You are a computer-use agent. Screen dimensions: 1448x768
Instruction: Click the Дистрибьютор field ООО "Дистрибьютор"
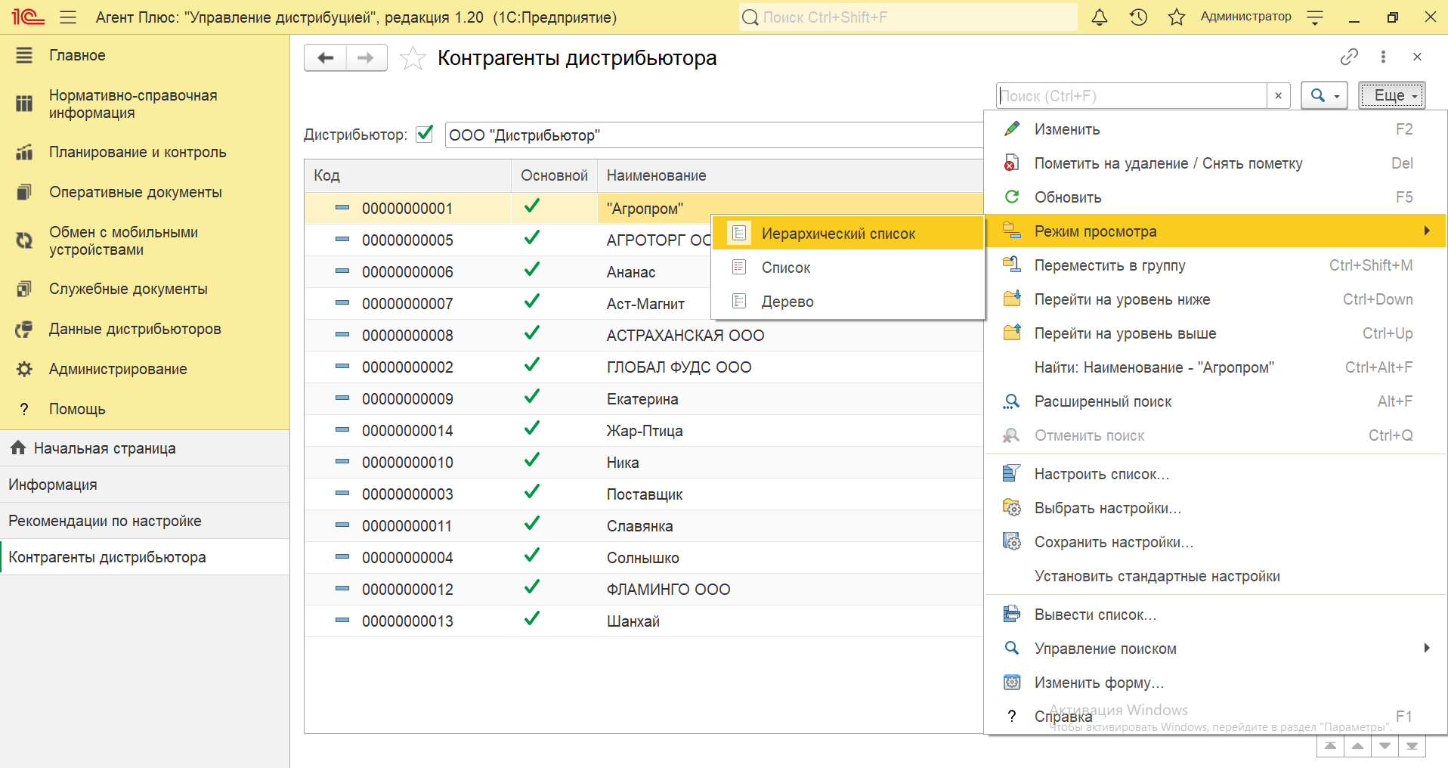click(714, 135)
